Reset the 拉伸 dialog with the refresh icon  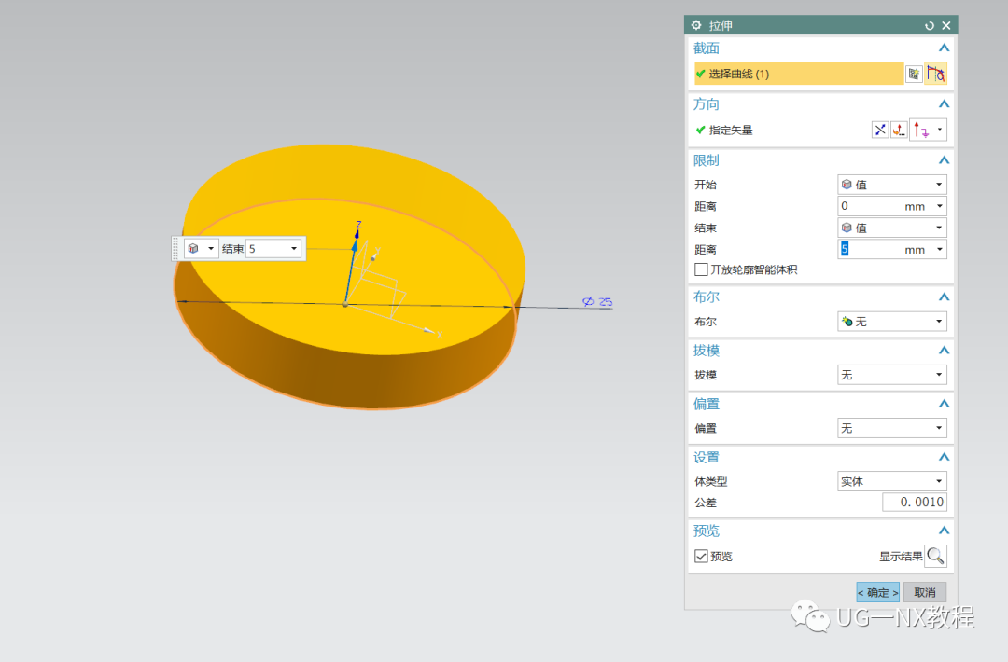click(x=929, y=26)
